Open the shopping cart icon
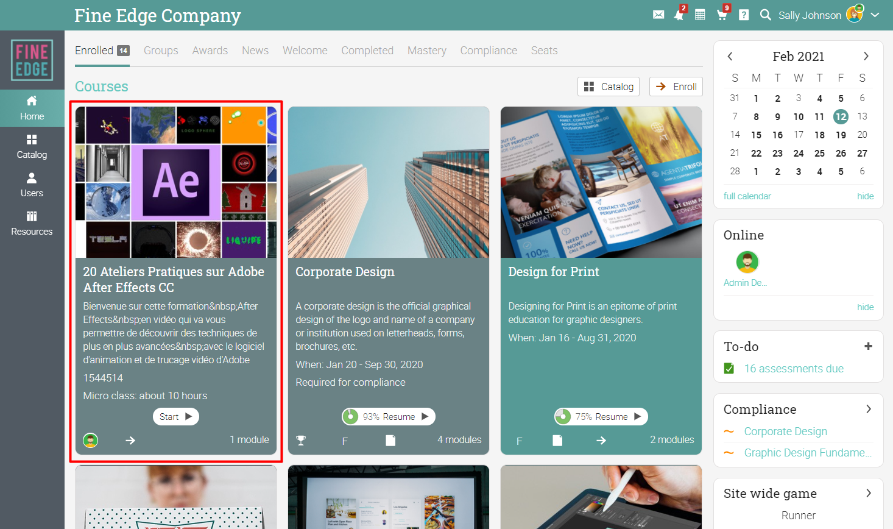Screen dimensions: 893x529 click(x=722, y=15)
